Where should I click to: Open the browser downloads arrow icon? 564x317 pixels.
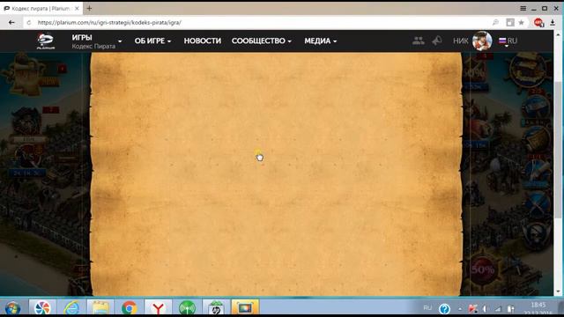553,23
